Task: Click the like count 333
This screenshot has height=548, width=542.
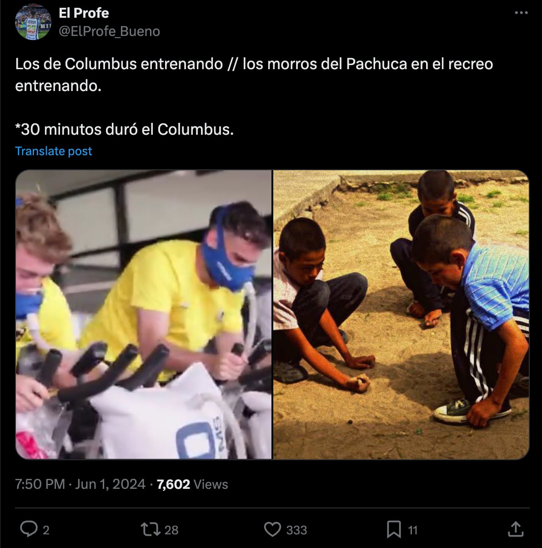Action: point(297,530)
